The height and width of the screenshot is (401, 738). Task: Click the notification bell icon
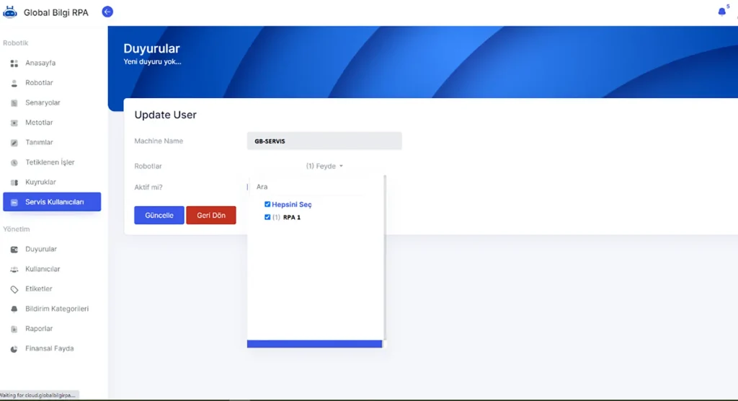coord(721,12)
